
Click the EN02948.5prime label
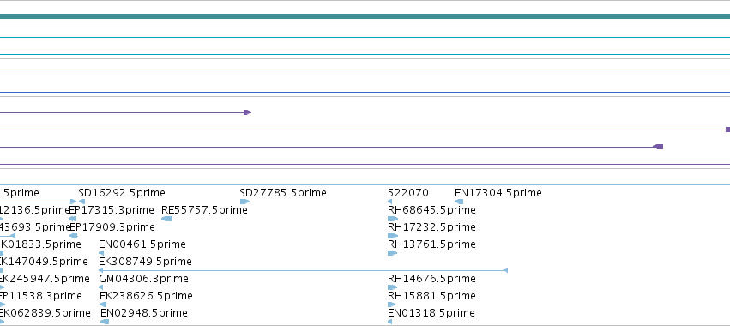tap(144, 313)
